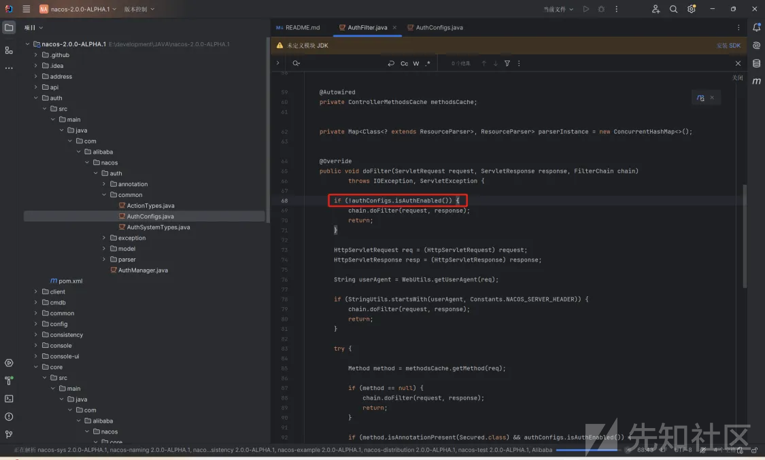Open the Structure tool window icon
Viewport: 765px width, 460px height.
pyautogui.click(x=9, y=50)
